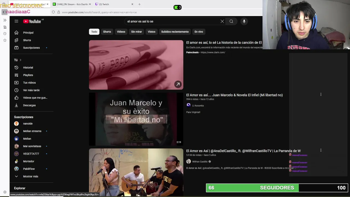Select the Videos filter chip
Screen dimensions: 350x197
point(121,32)
